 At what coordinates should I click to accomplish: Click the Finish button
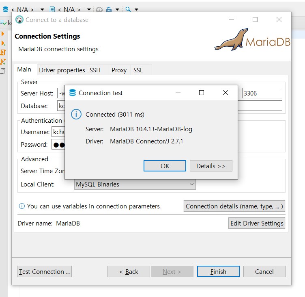click(218, 271)
